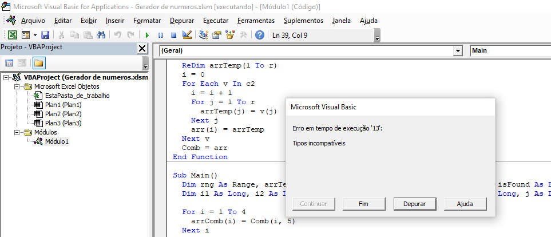Click the View Code icon in Project panel

[9, 64]
